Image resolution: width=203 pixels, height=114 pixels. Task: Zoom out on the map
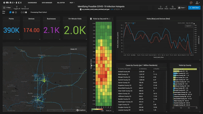pos(84,107)
